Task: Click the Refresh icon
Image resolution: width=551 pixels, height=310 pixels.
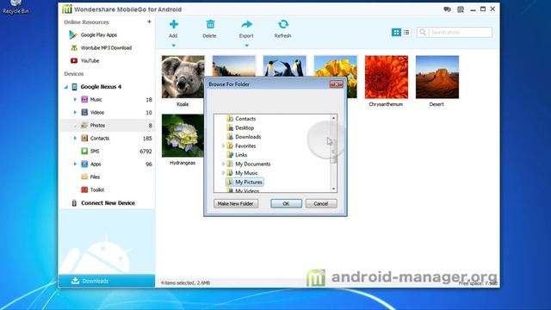Action: (283, 24)
